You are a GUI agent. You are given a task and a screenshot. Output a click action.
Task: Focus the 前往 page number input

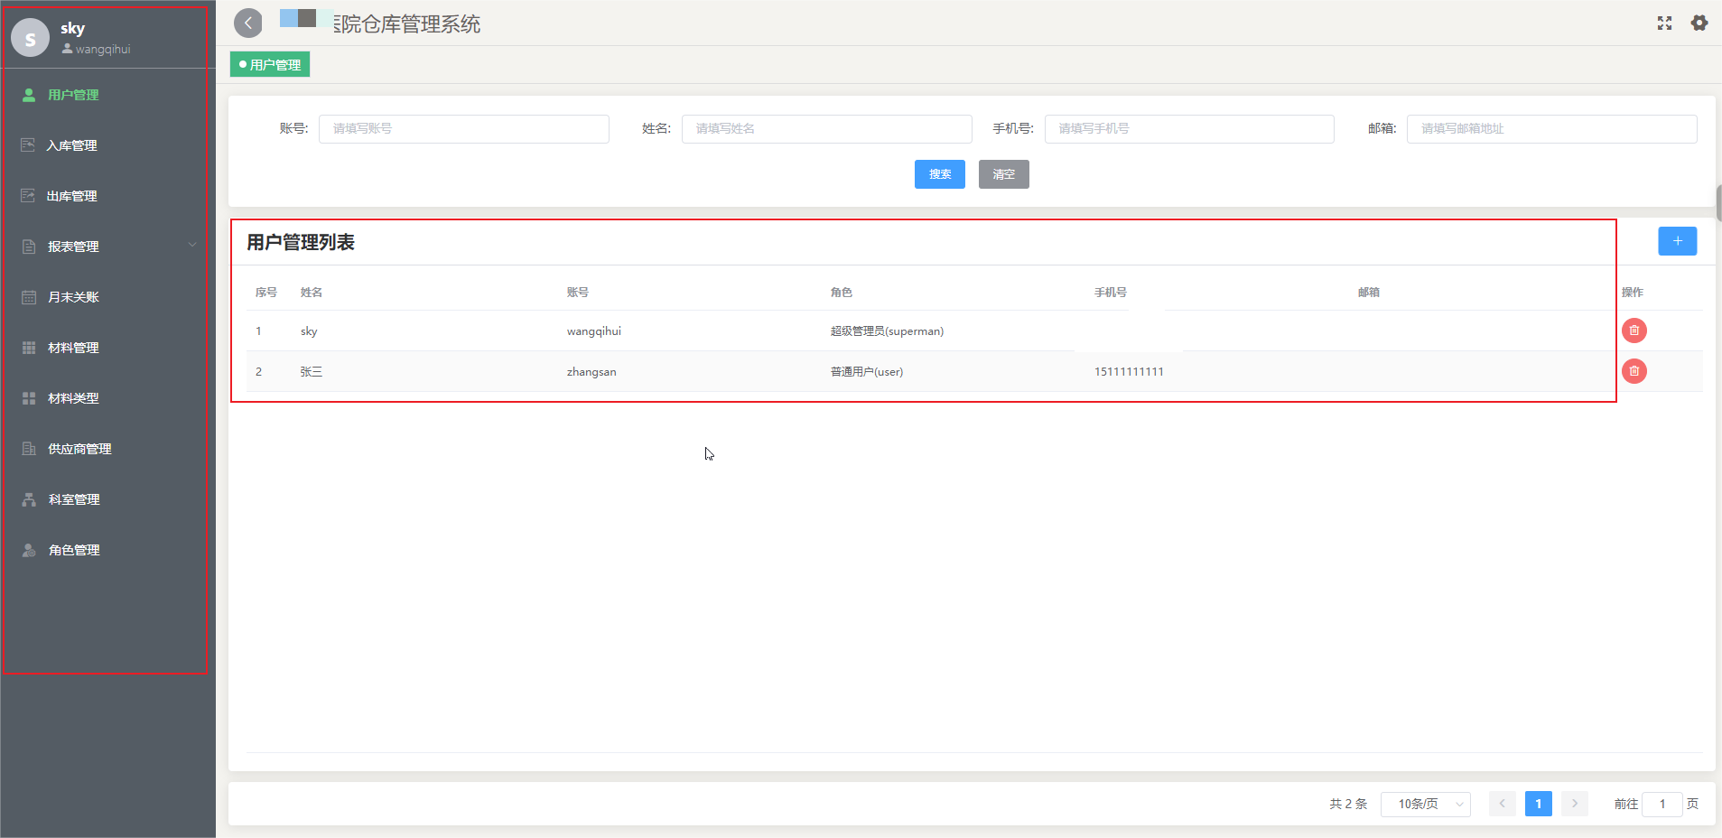point(1662,804)
